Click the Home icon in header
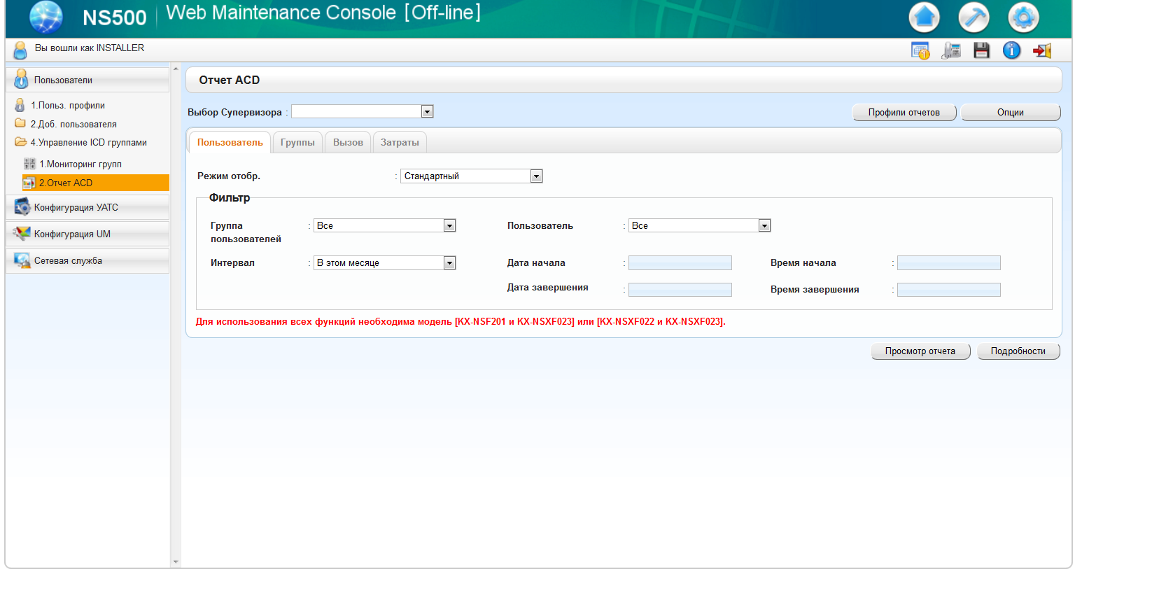 point(924,17)
